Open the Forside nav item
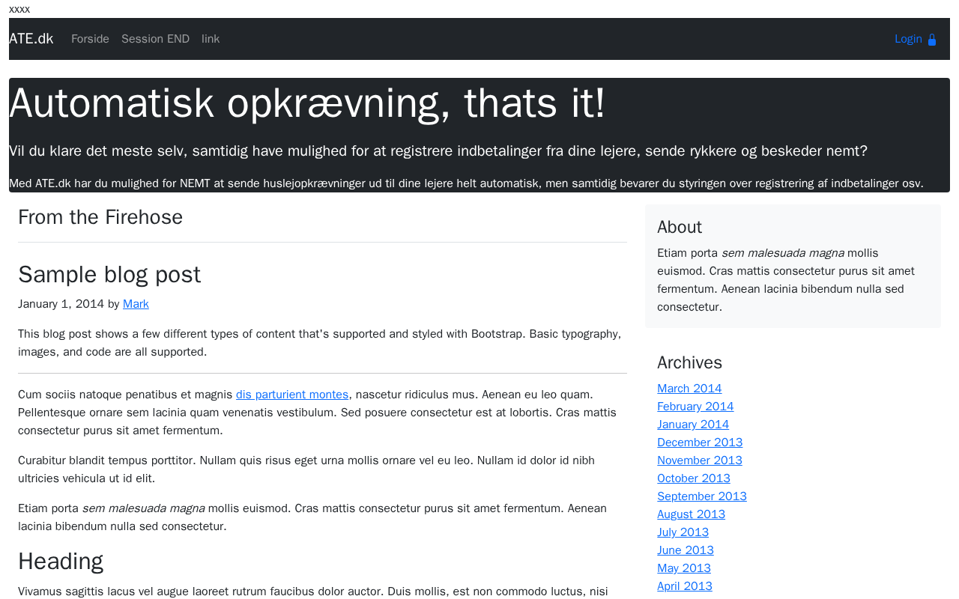The width and height of the screenshot is (959, 599). (x=90, y=39)
